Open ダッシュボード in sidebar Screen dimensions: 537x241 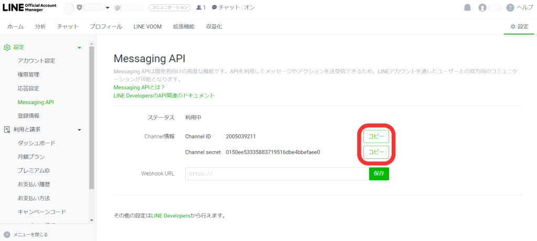pos(36,143)
